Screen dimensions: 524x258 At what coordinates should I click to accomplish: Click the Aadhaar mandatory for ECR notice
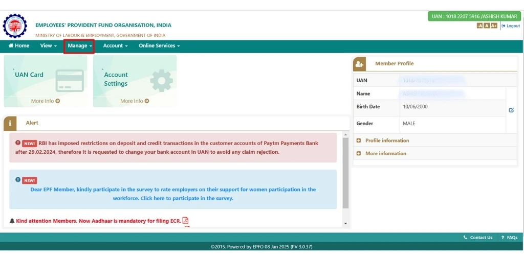99,221
